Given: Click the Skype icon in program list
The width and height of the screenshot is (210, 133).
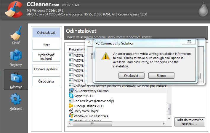Looking at the screenshot, I should (x=71, y=96).
